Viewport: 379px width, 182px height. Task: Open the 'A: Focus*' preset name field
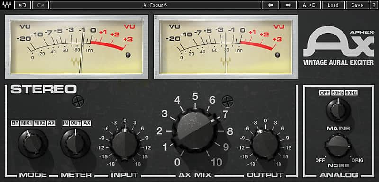(155, 5)
